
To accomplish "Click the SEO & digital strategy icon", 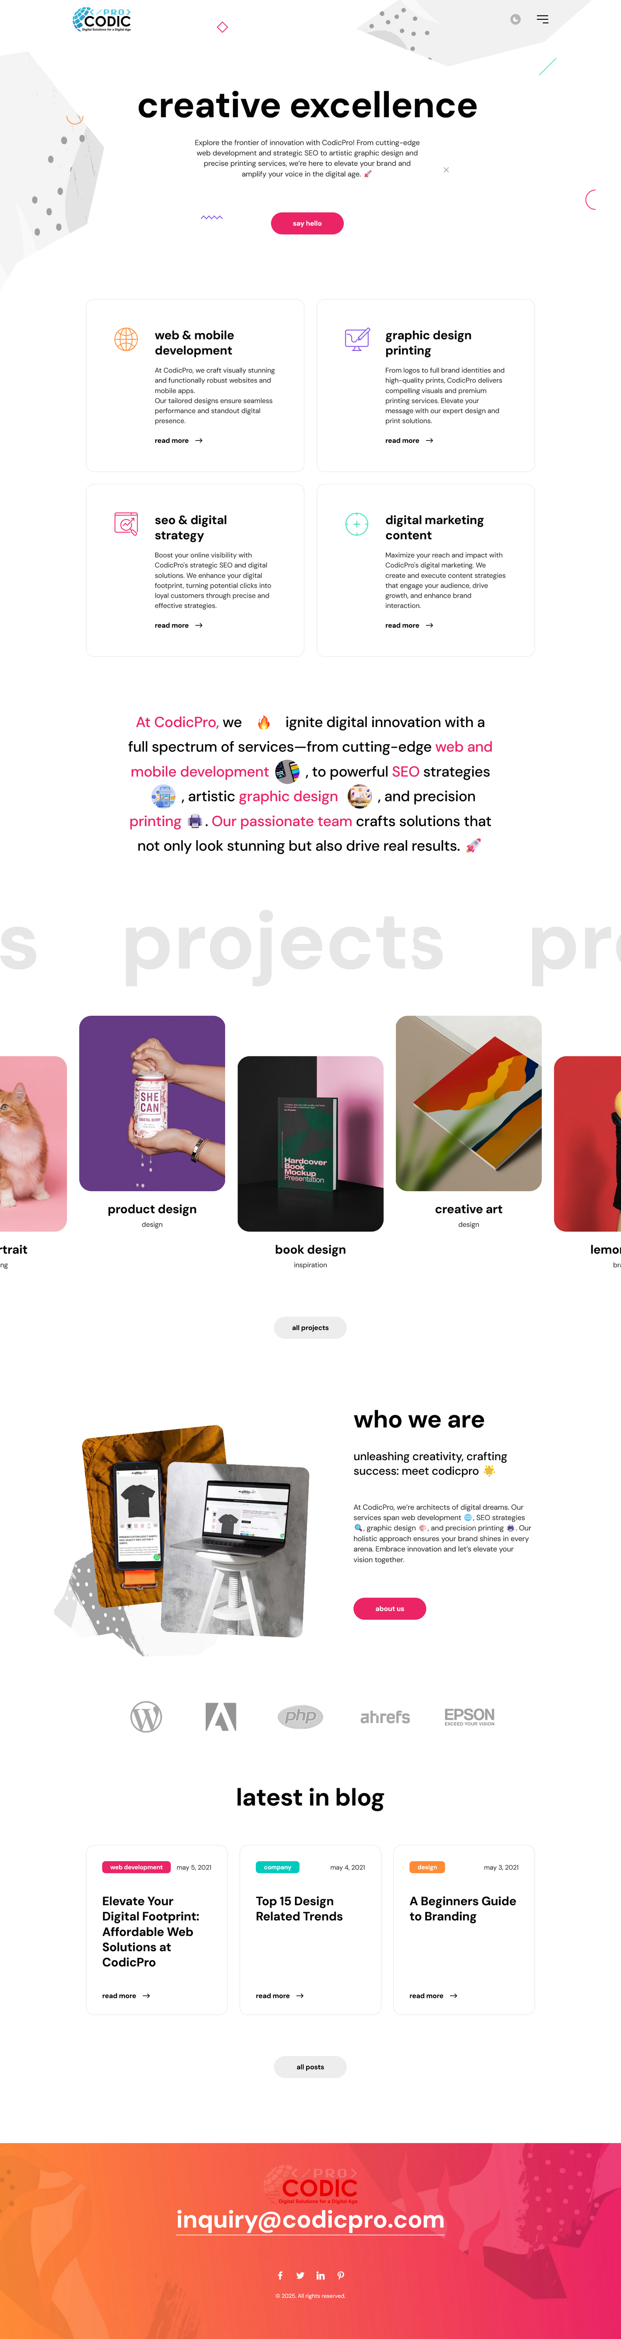I will 126,524.
